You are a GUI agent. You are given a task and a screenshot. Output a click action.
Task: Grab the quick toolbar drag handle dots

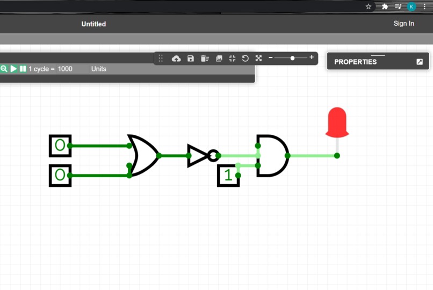tap(161, 59)
